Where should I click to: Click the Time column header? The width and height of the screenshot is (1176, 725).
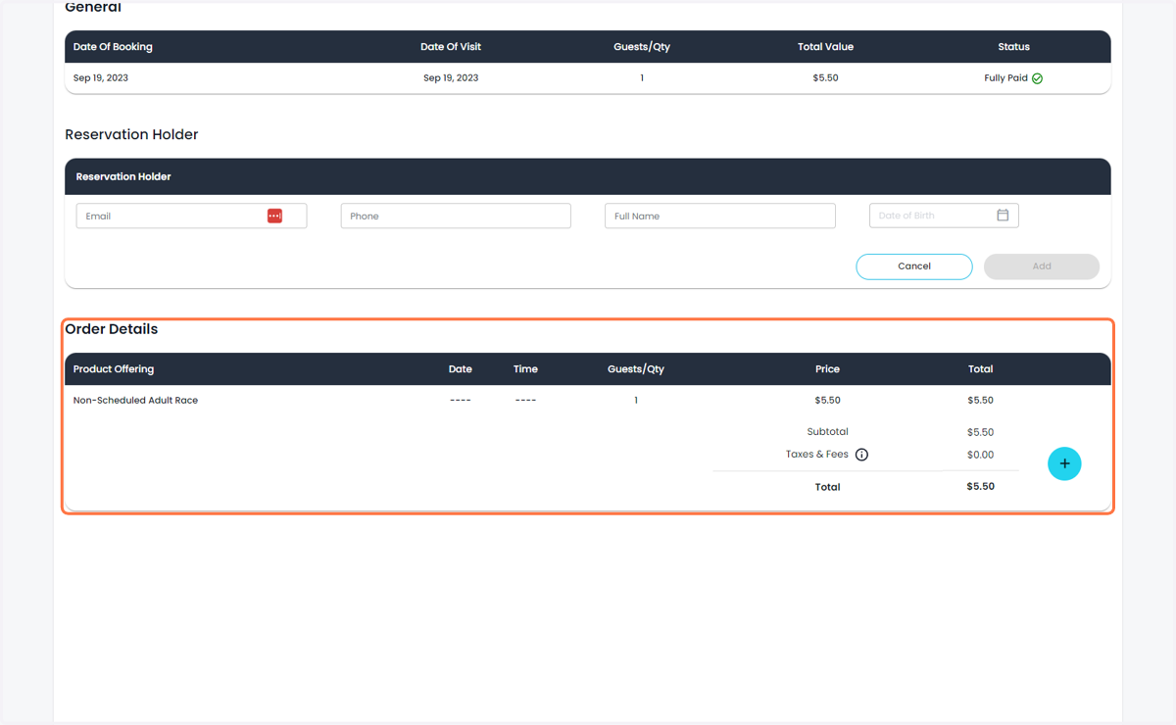point(525,369)
